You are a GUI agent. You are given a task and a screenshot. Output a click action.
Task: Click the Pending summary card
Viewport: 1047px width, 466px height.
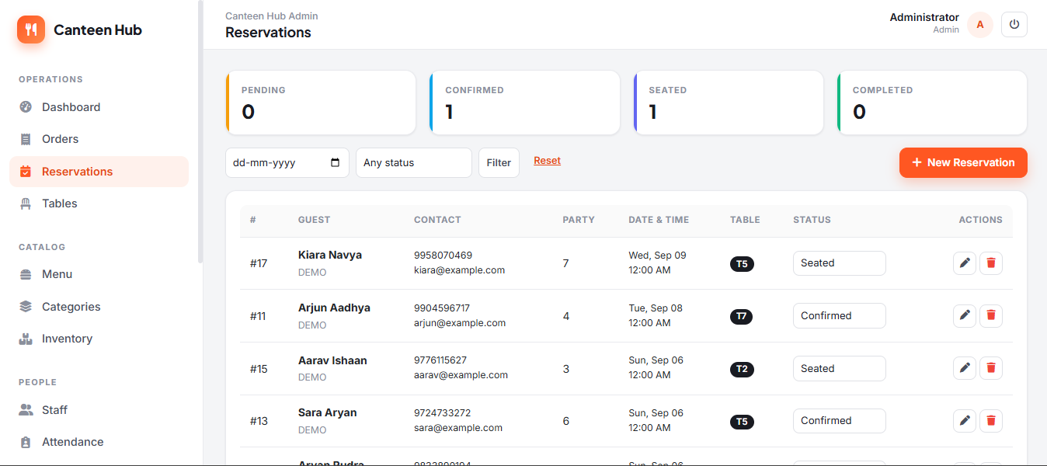point(320,103)
